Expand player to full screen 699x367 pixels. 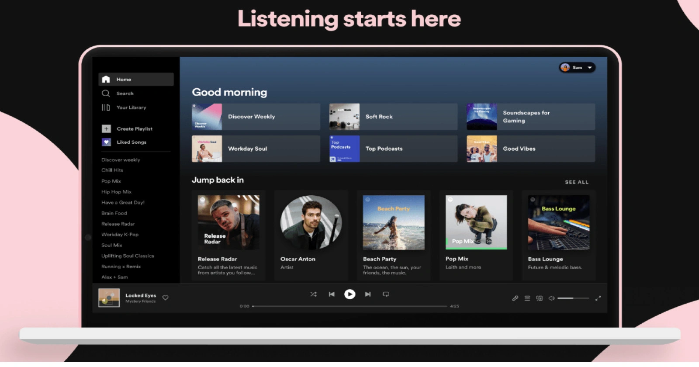coord(598,298)
